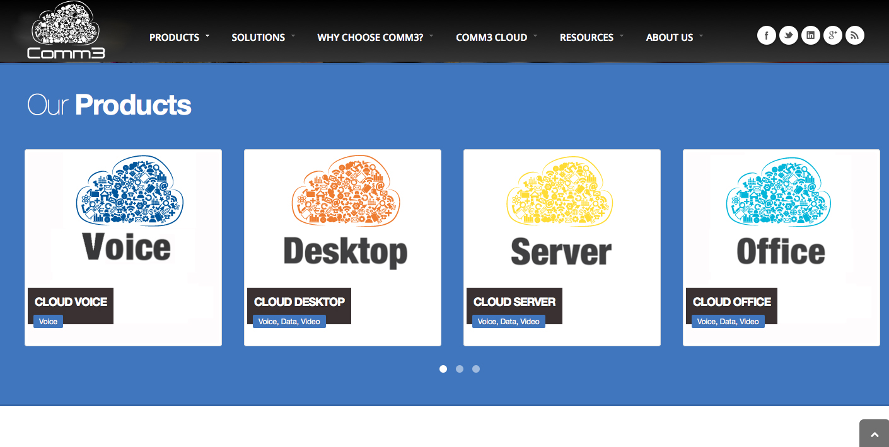
Task: Open the Resources menu
Action: [586, 37]
